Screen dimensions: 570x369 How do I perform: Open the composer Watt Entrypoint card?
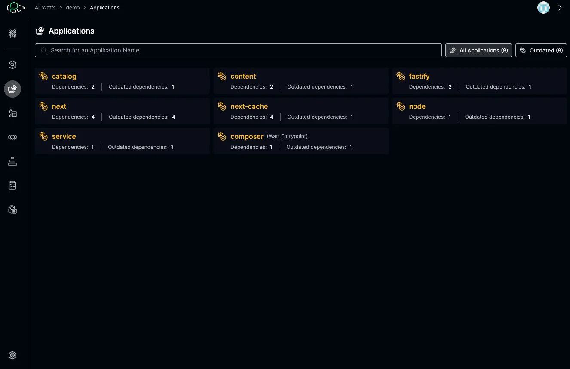coord(247,137)
